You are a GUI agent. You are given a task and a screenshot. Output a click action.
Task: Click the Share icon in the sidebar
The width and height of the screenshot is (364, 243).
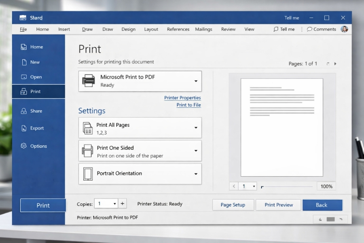click(24, 111)
